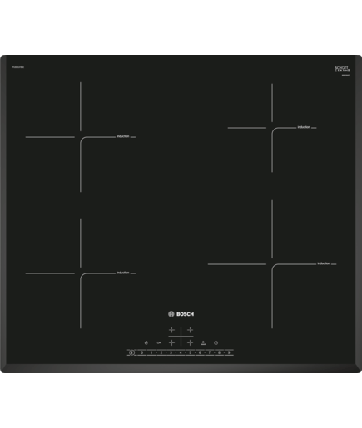The image size is (362, 428).
Task: Select the front-right cooking zone plus
Action: pos(190,343)
